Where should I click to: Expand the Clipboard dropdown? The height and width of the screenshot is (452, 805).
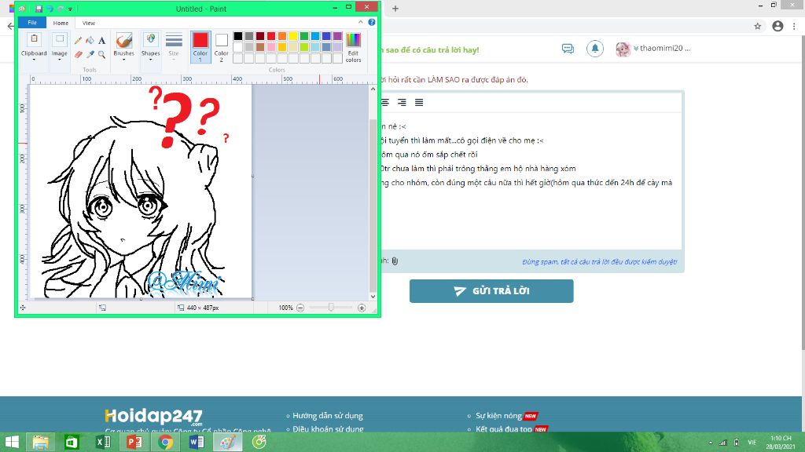point(34,60)
